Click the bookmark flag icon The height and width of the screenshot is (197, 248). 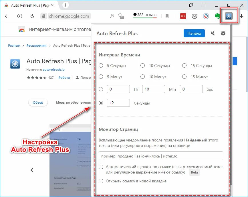click(167, 16)
